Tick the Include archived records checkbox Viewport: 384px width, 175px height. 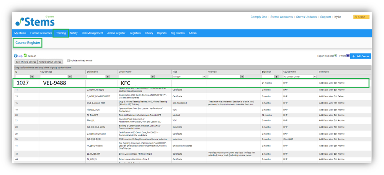point(69,61)
